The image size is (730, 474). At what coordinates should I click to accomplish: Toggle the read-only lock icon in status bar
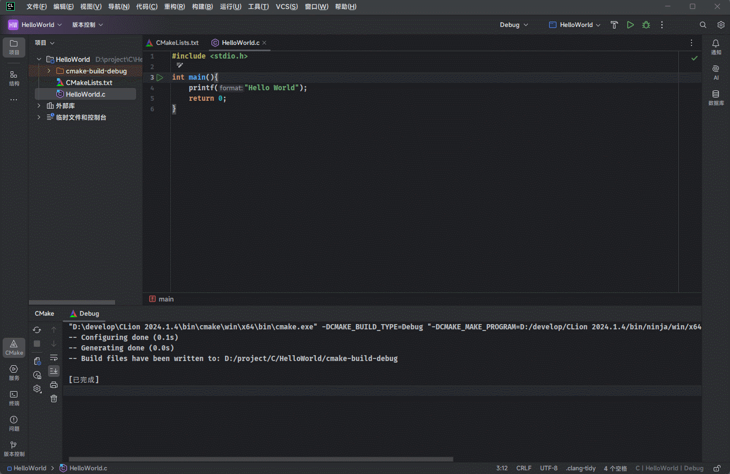click(x=717, y=468)
